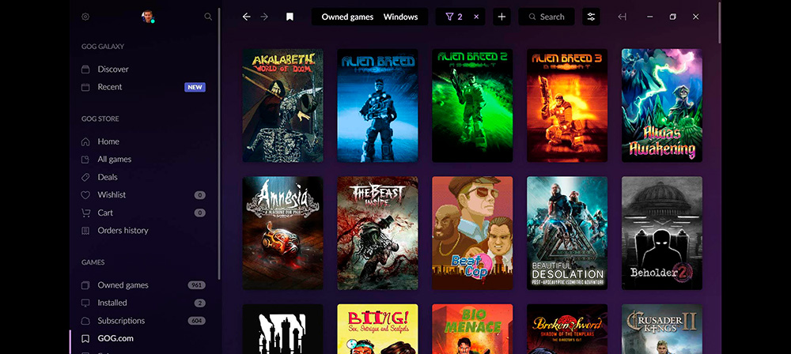Clear active filters with the X
791x354 pixels.
(x=476, y=17)
